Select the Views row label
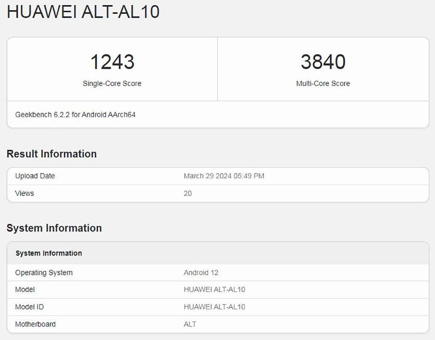Screen dimensions: 435x340 coord(24,193)
